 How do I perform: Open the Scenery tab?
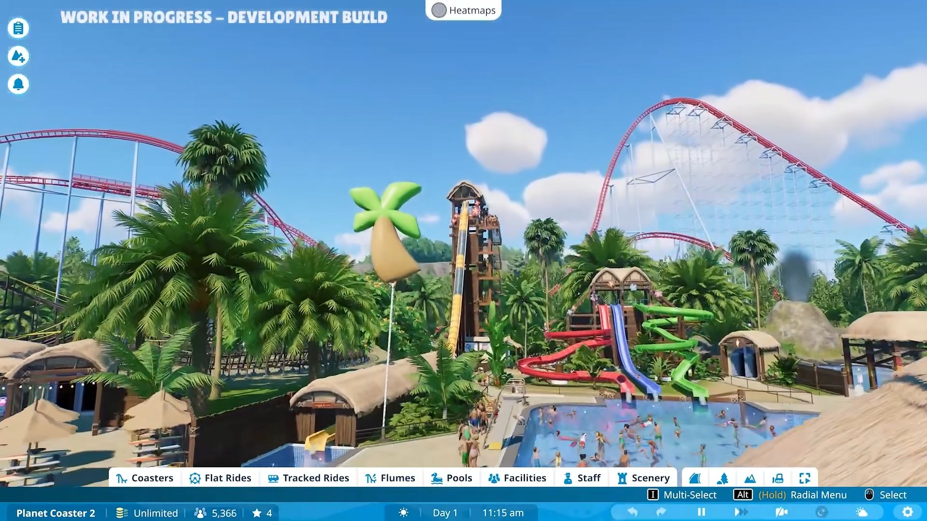(x=644, y=478)
